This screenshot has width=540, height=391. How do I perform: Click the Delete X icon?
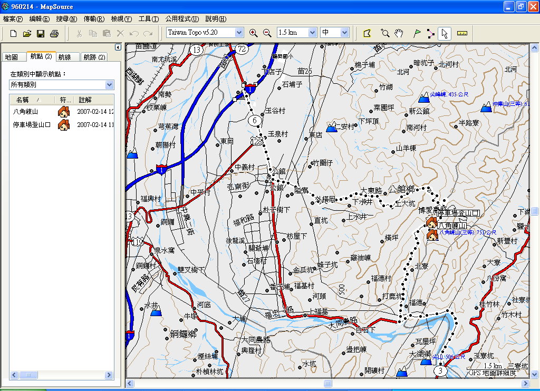point(120,33)
